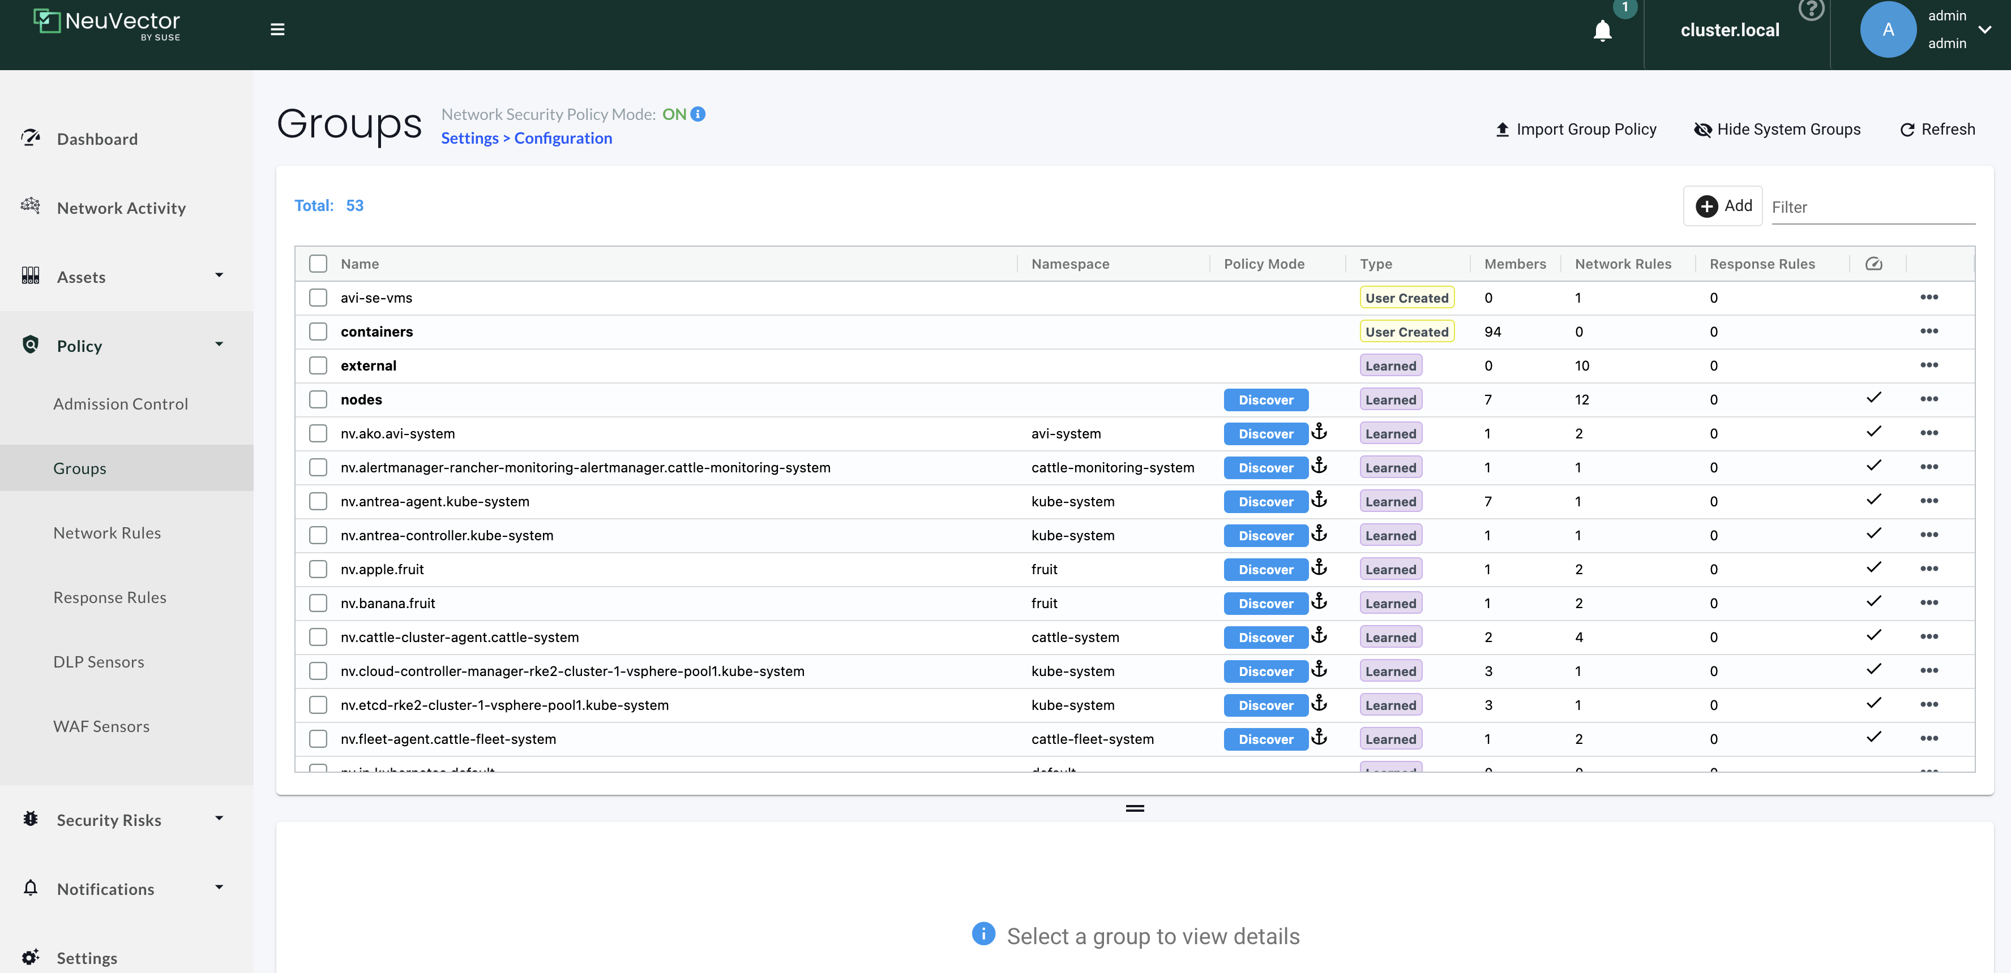Check the nodes group checkbox
The image size is (2011, 973).
click(x=318, y=399)
